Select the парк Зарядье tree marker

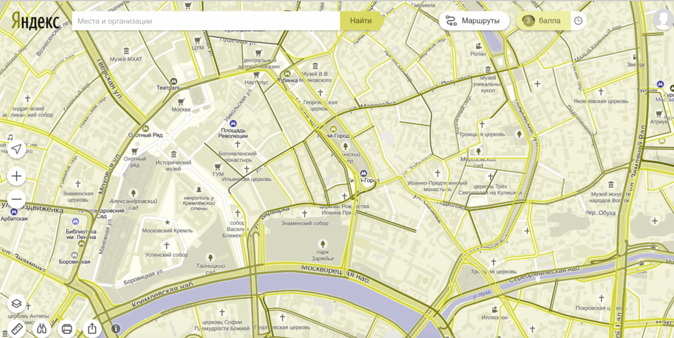click(x=323, y=244)
